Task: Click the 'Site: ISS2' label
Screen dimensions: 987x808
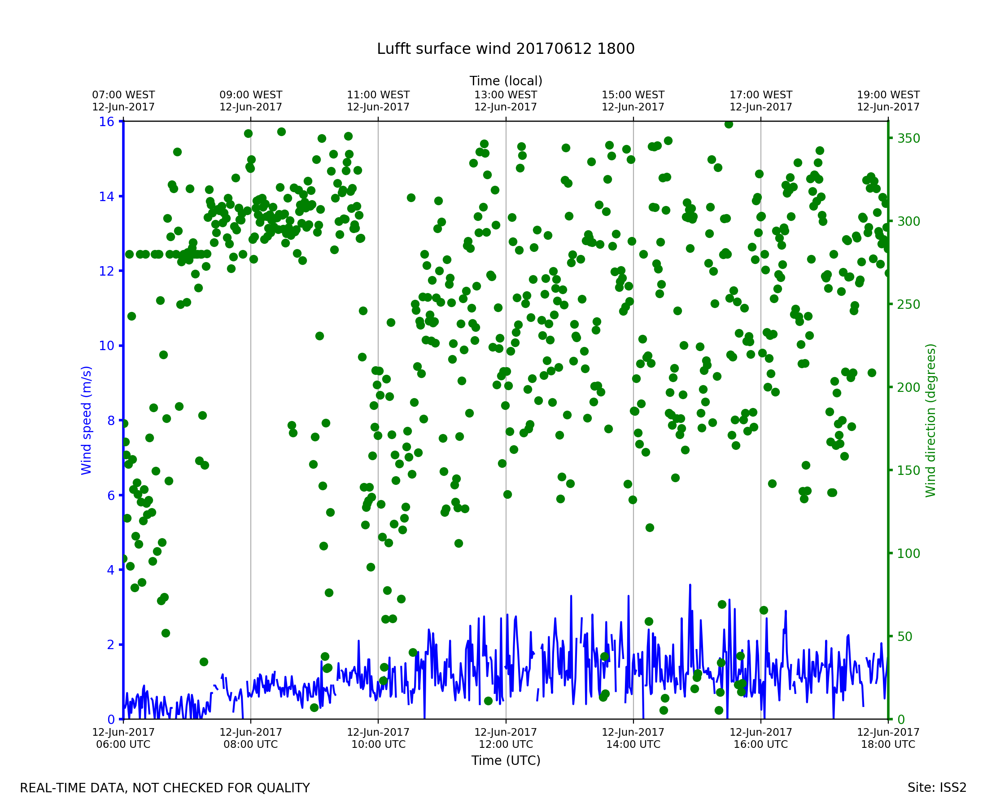Action: (x=937, y=788)
